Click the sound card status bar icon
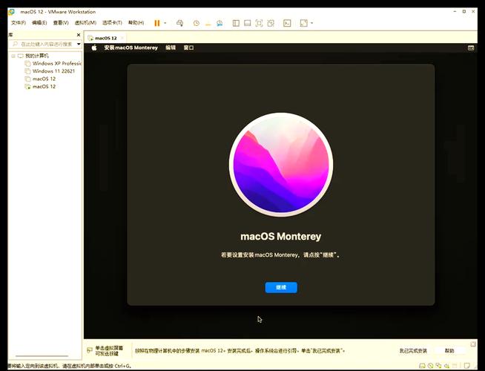This screenshot has width=485, height=371. coord(447,366)
